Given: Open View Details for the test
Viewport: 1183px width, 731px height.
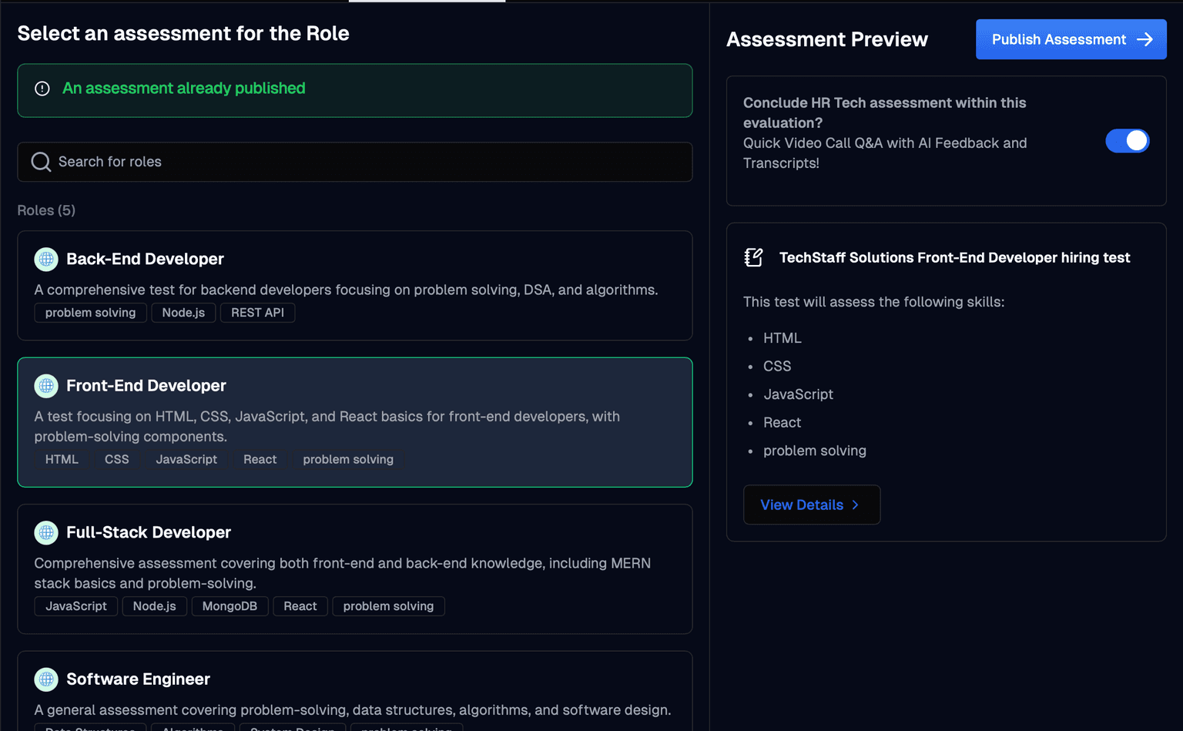Looking at the screenshot, I should (x=812, y=505).
